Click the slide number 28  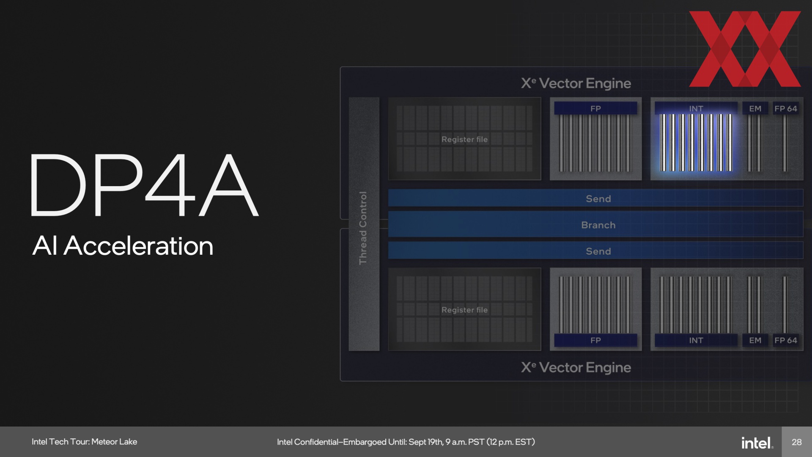click(x=797, y=442)
